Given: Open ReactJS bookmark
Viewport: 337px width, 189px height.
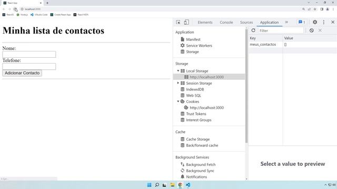Looking at the screenshot, I should point(8,15).
